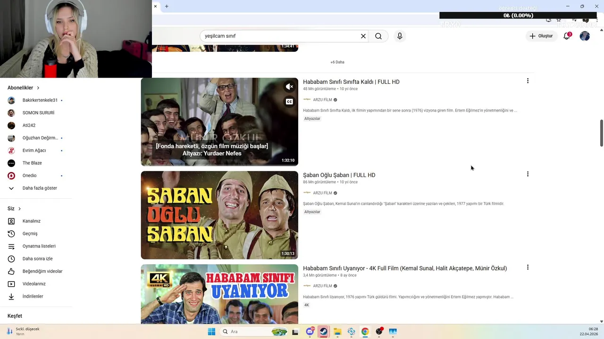Open the notifications bell
Screen dimensions: 604x339
click(567, 36)
